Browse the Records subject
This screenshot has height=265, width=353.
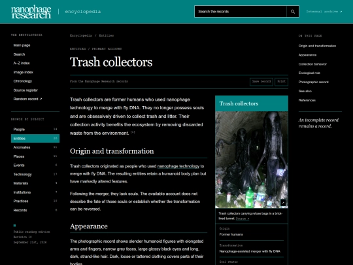[35, 210]
